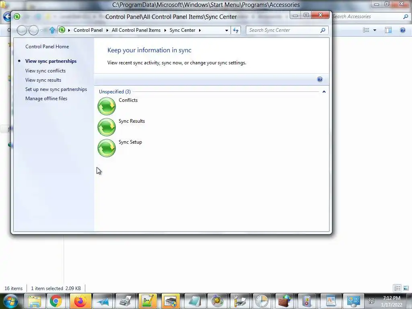Click the Unspecified (3) group header
Screen dimensions: 412x309
[115, 92]
